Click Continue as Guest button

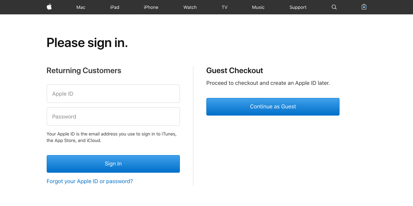[x=273, y=107]
